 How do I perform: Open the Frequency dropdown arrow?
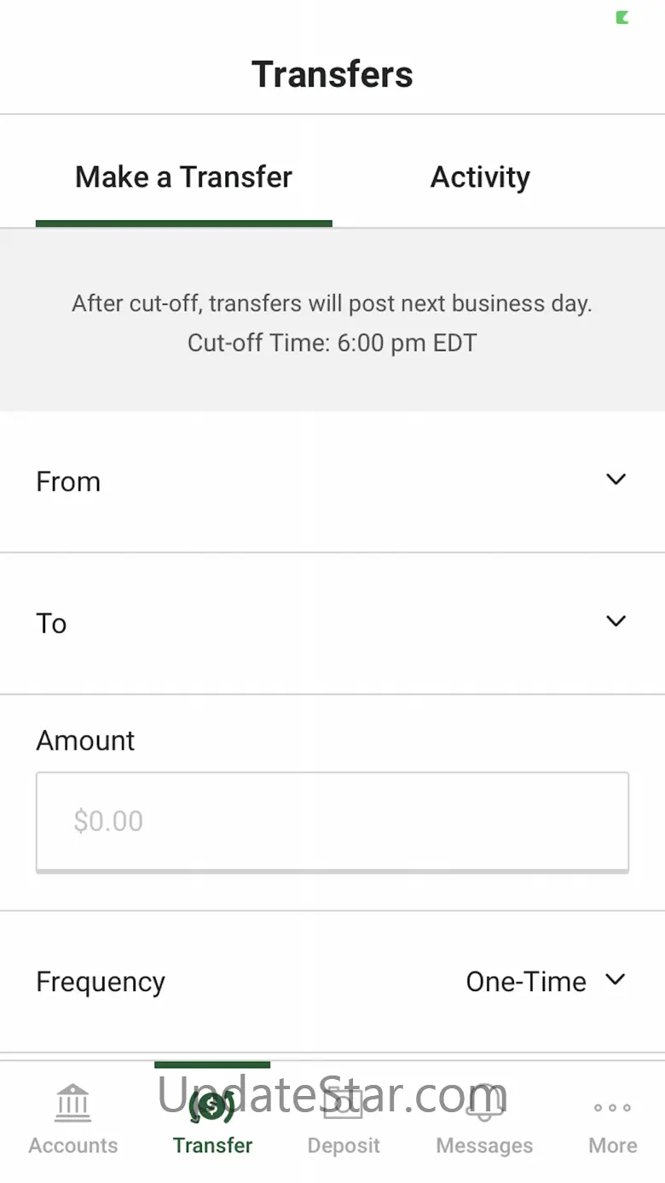616,980
